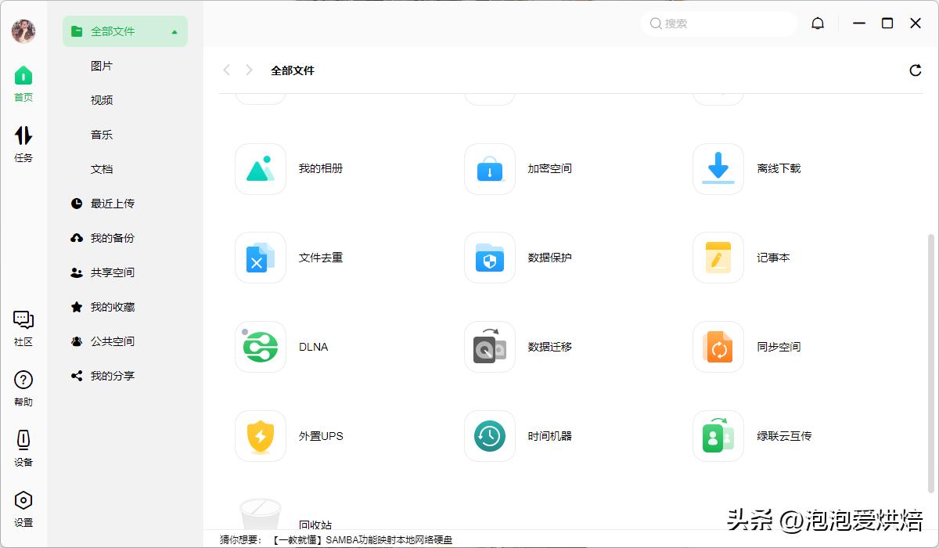Switch to the 文档 category

coord(102,168)
